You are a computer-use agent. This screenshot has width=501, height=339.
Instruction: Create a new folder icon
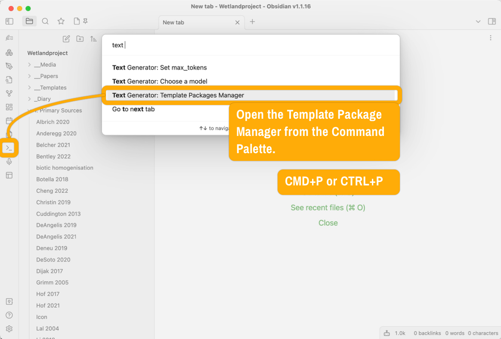pos(80,39)
